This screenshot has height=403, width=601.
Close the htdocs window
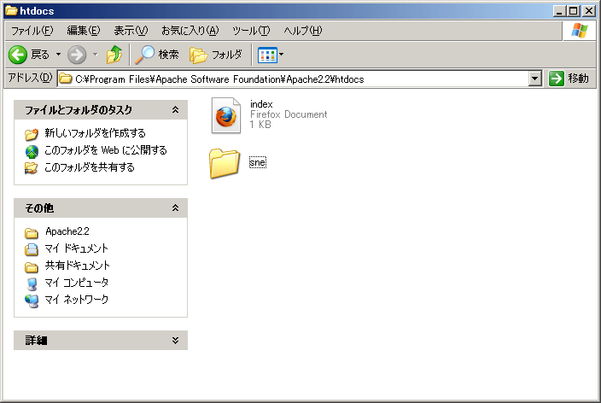click(589, 11)
